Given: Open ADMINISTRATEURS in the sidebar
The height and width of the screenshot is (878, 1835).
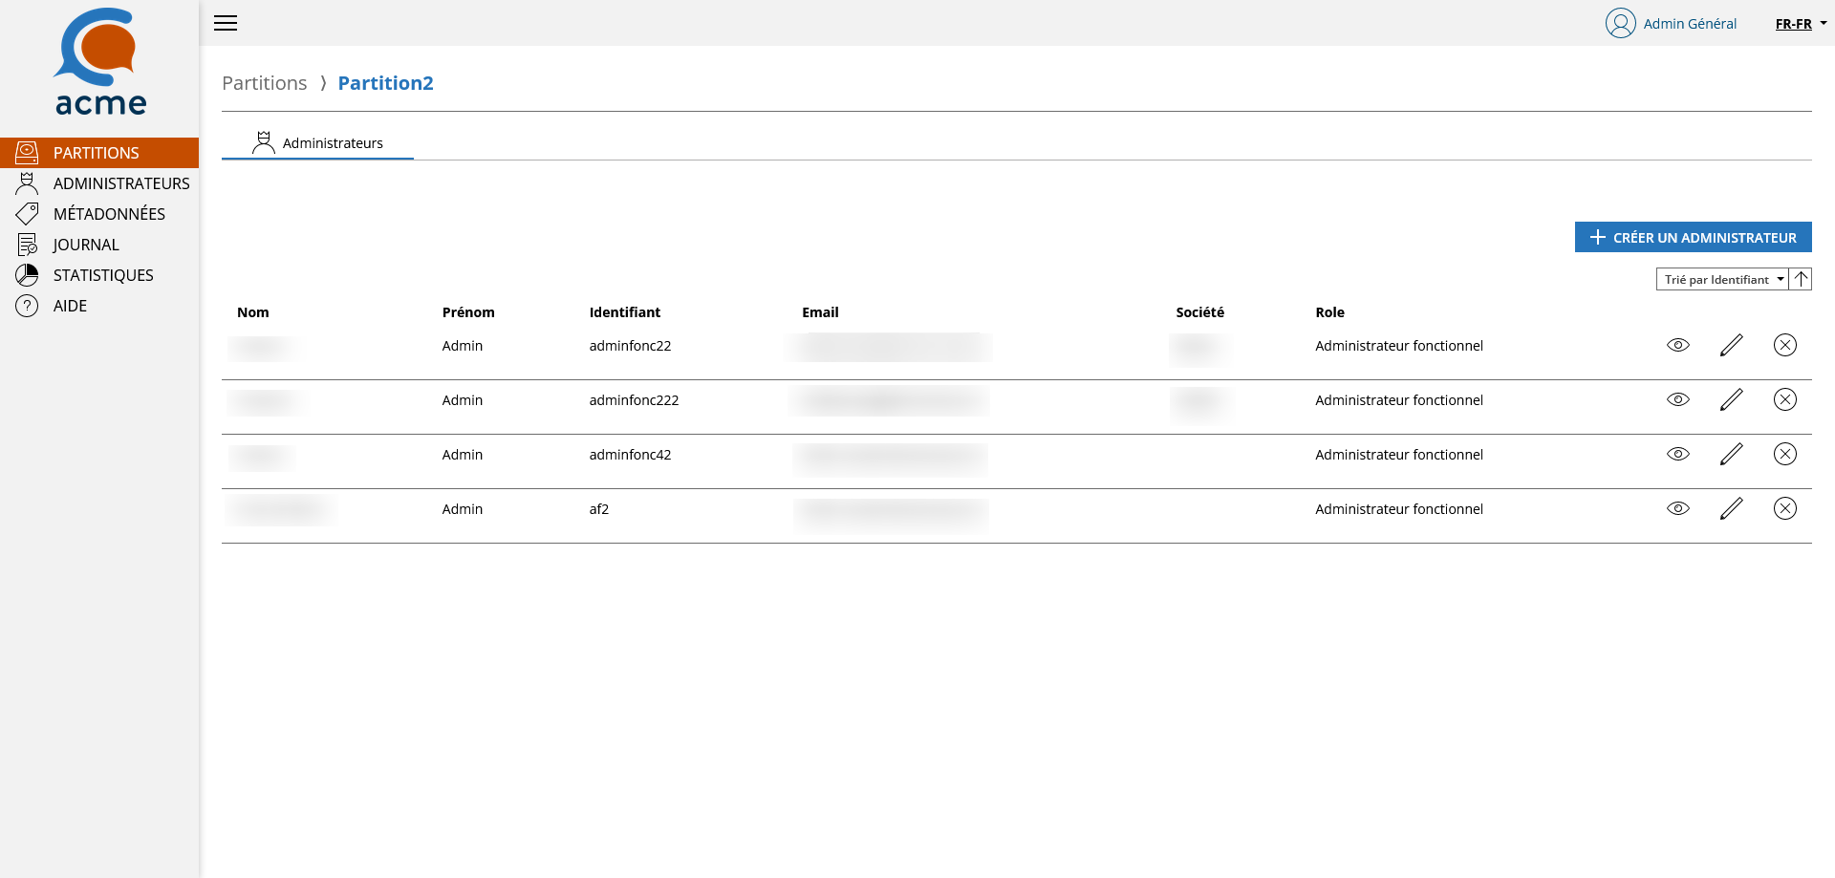Looking at the screenshot, I should 99,183.
